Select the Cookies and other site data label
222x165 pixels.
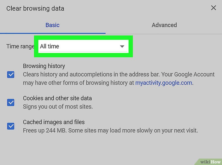[57, 98]
